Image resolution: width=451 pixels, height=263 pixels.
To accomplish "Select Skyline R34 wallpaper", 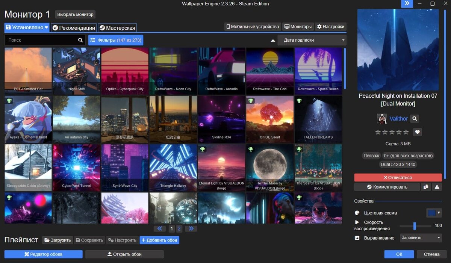I will pyautogui.click(x=222, y=119).
